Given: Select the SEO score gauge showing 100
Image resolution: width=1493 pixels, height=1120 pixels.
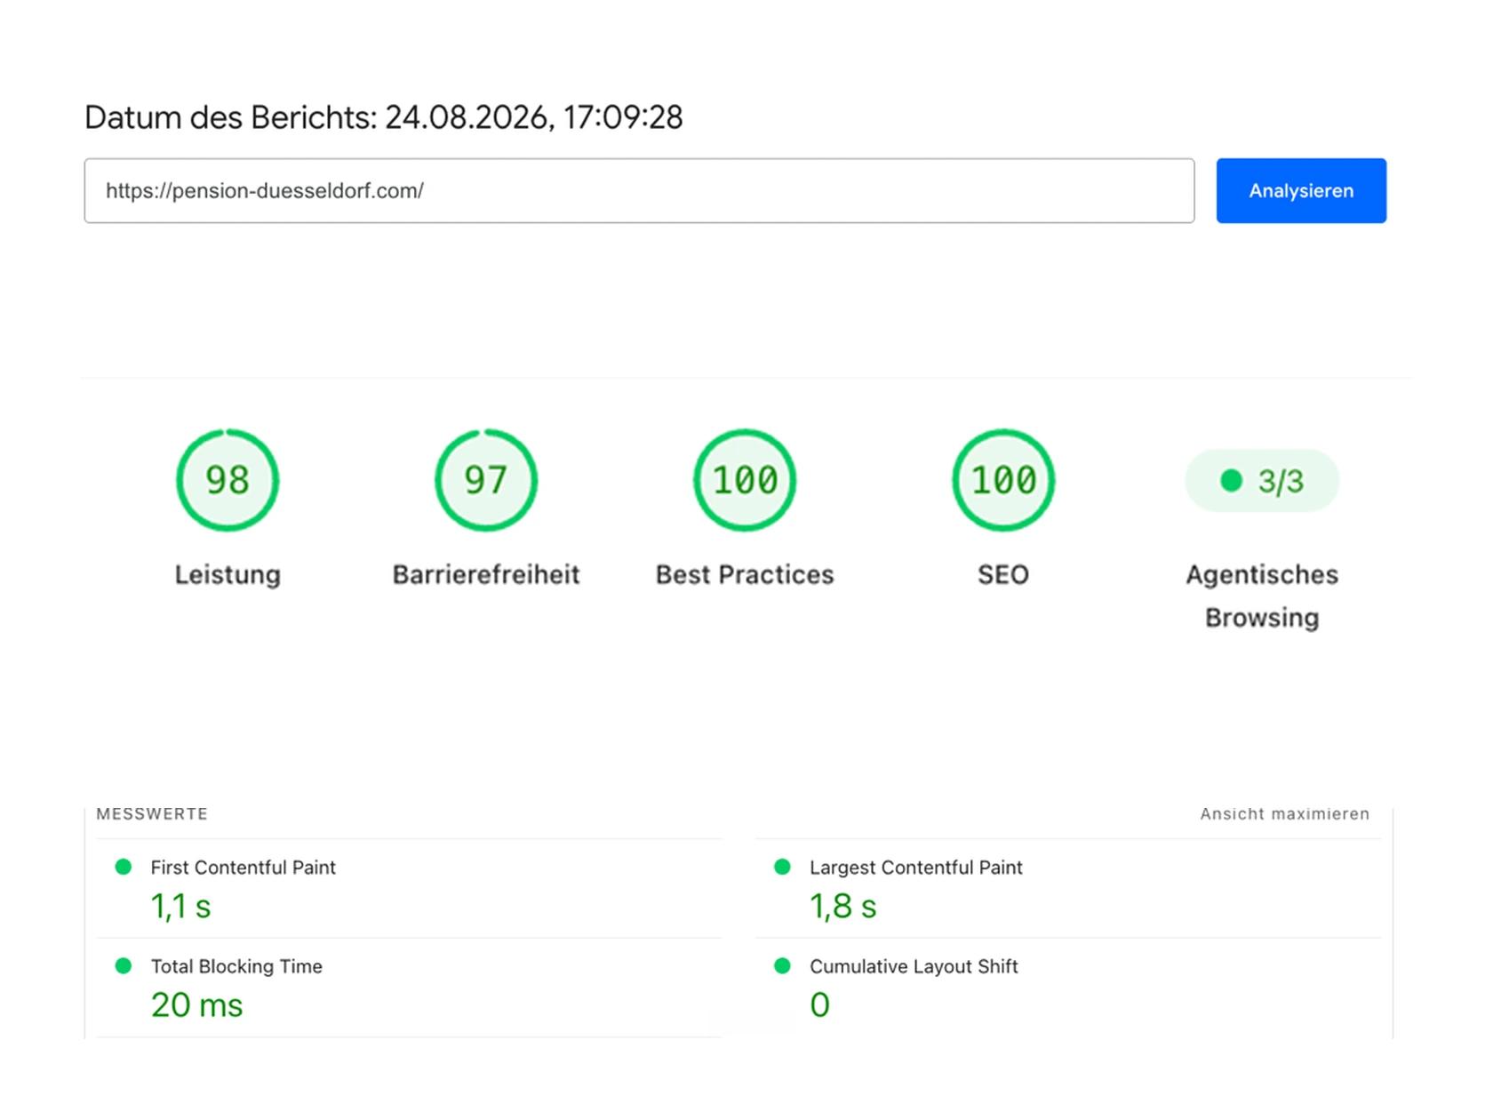Looking at the screenshot, I should [x=1003, y=480].
